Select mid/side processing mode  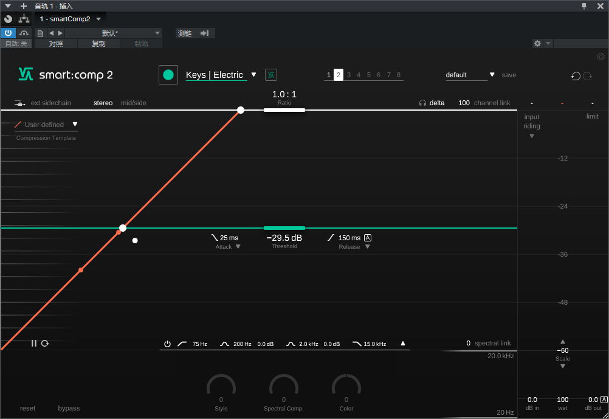(x=134, y=103)
